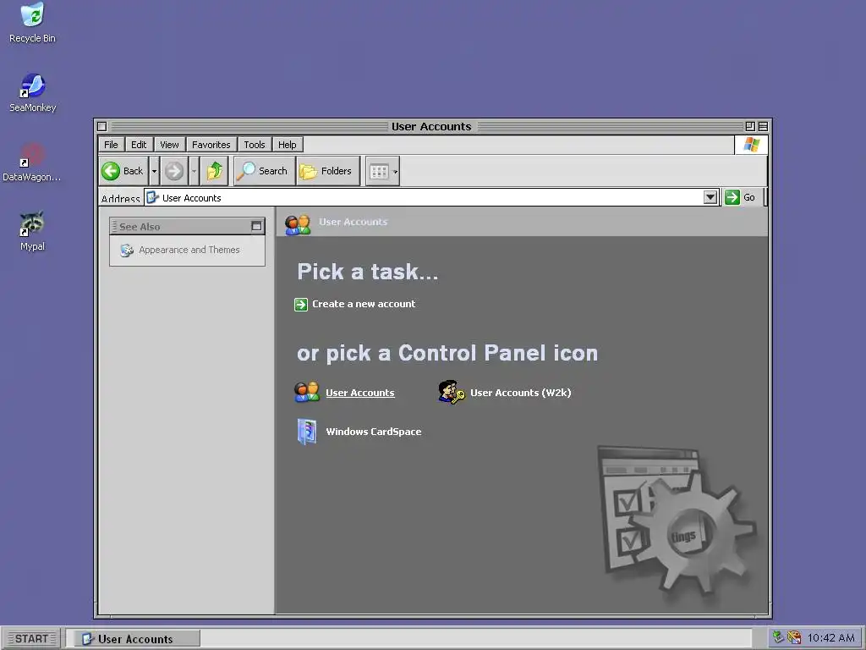The width and height of the screenshot is (866, 650).
Task: Click the 10:42 AM clock
Action: pyautogui.click(x=830, y=638)
